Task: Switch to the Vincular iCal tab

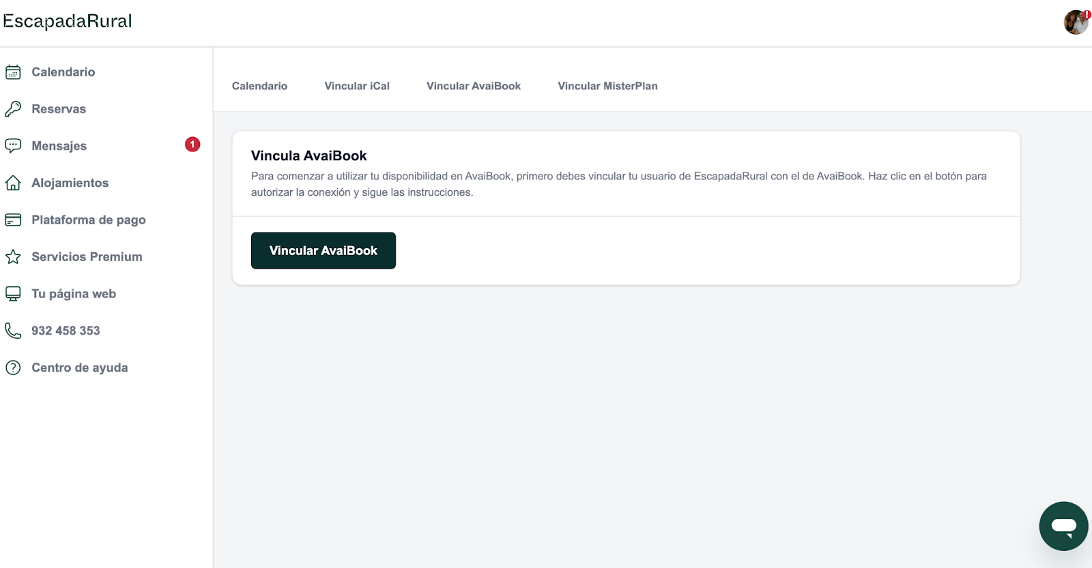Action: click(x=357, y=86)
